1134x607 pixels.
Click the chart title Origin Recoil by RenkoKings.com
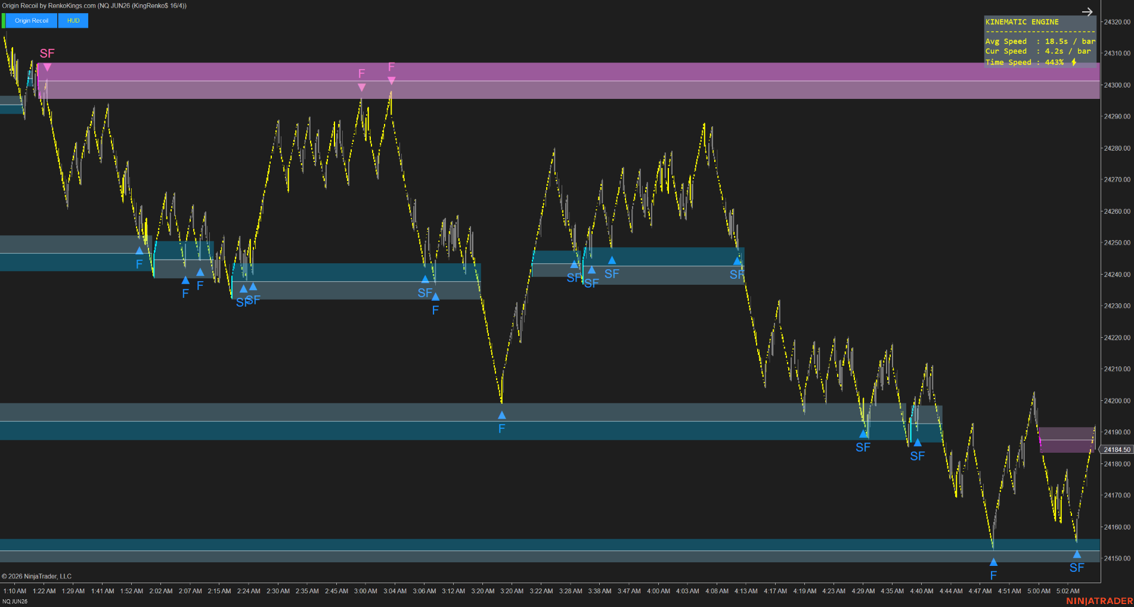49,5
